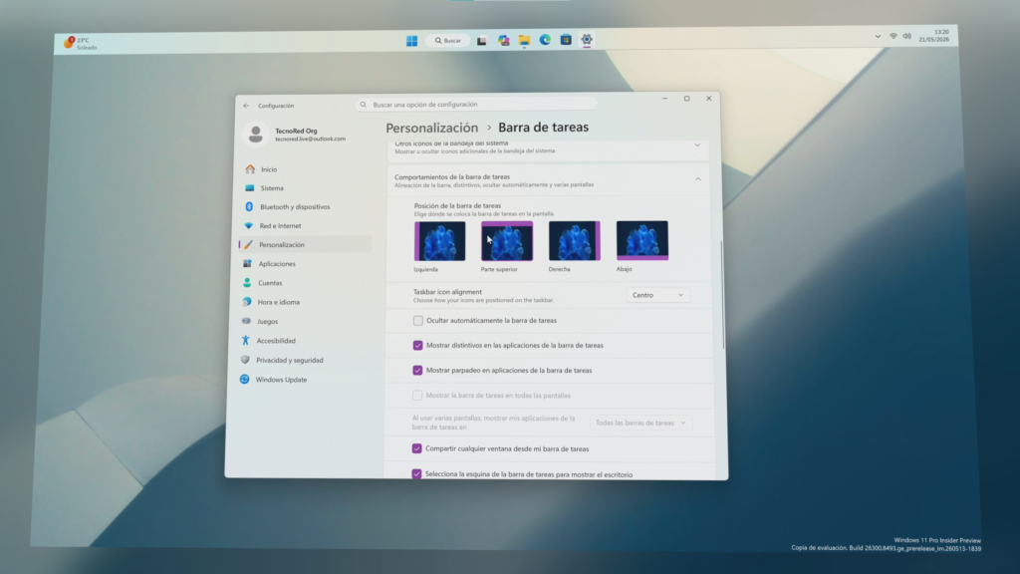
Task: Open the Accesibilidad settings section
Action: click(x=303, y=341)
